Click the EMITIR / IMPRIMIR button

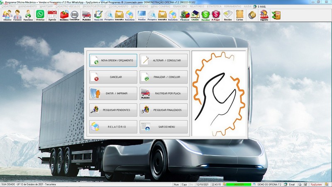(x=113, y=93)
